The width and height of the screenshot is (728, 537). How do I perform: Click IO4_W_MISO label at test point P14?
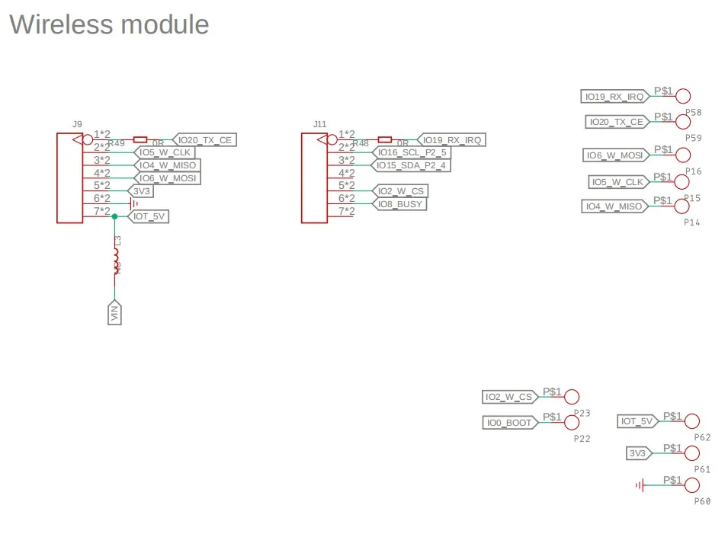(x=614, y=206)
